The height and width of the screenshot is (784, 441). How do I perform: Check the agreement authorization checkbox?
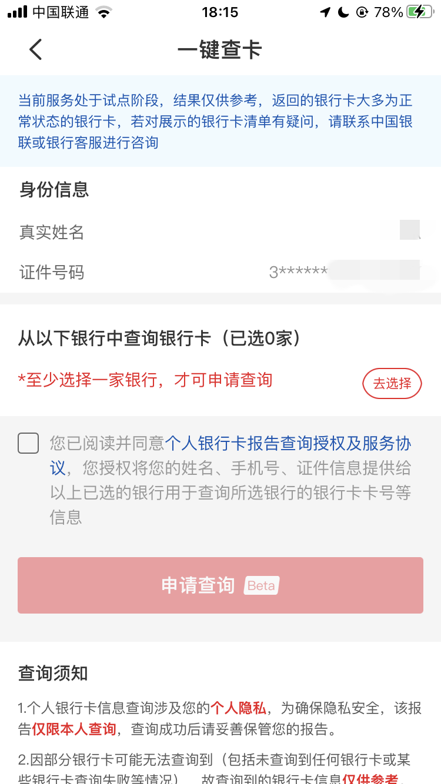pyautogui.click(x=28, y=443)
